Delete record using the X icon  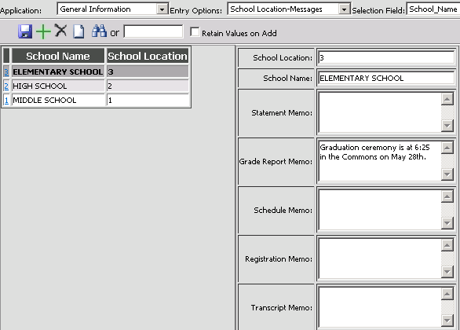click(x=60, y=31)
